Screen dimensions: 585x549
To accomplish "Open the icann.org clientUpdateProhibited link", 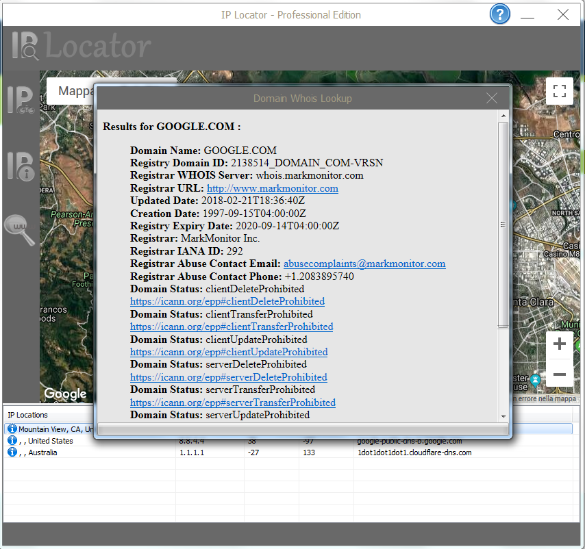I will pyautogui.click(x=229, y=352).
